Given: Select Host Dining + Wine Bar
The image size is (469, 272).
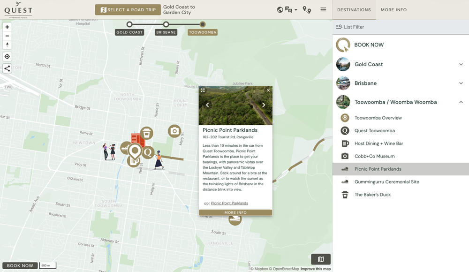Looking at the screenshot, I should [x=401, y=144].
